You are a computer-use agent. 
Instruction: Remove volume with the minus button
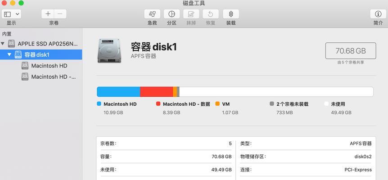tap(60, 14)
